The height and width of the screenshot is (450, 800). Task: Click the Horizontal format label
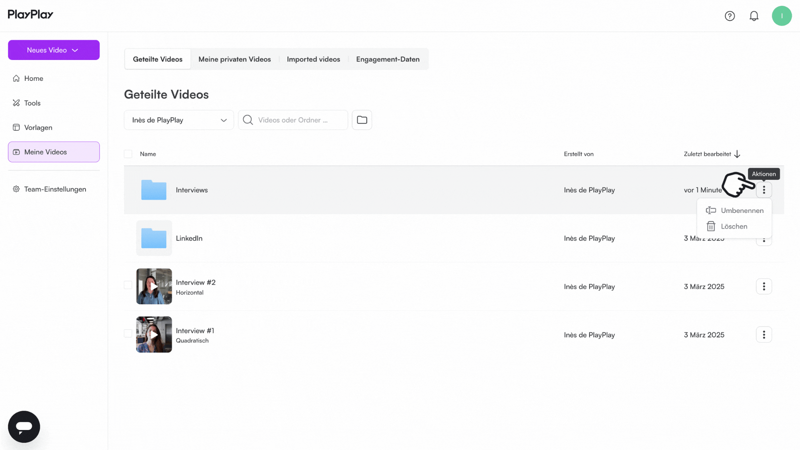(190, 292)
